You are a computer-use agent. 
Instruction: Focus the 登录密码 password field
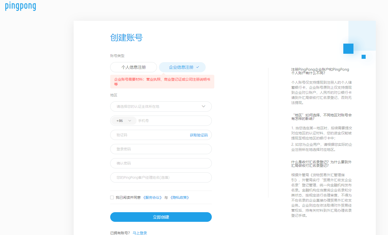pos(161,149)
